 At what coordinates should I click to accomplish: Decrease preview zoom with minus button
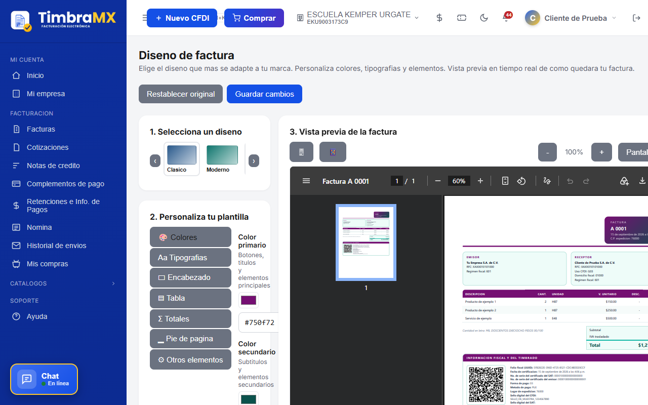[547, 152]
